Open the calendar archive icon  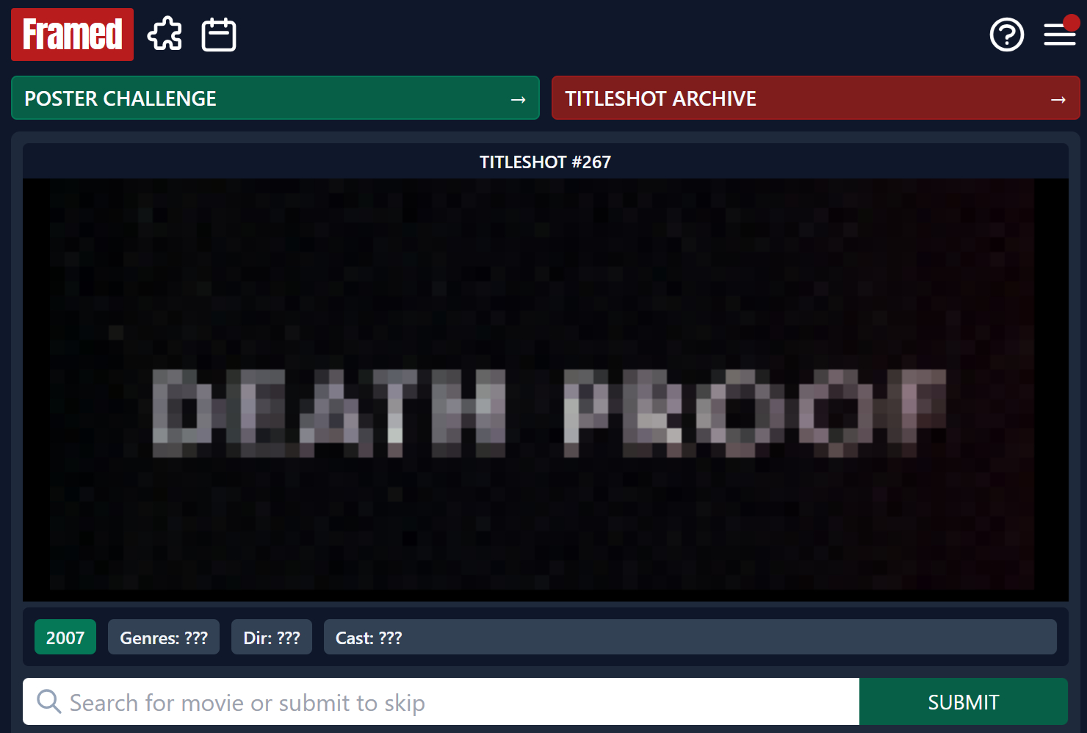pos(219,35)
